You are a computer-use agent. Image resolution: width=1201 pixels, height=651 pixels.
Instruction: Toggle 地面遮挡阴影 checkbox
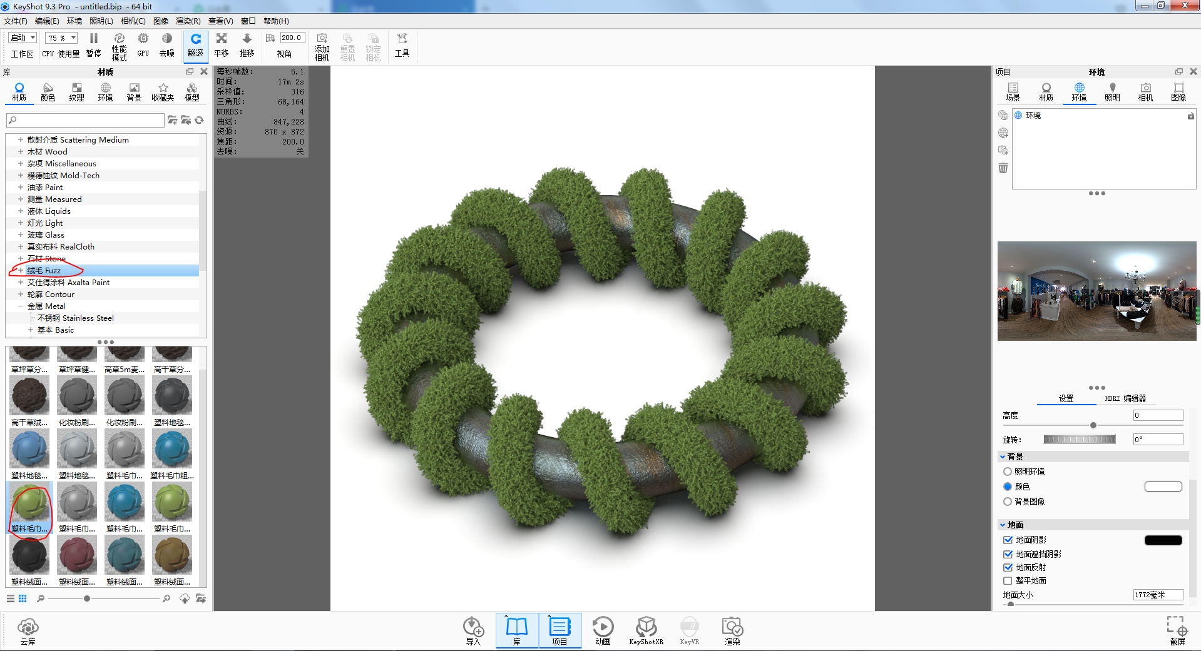pyautogui.click(x=1008, y=554)
